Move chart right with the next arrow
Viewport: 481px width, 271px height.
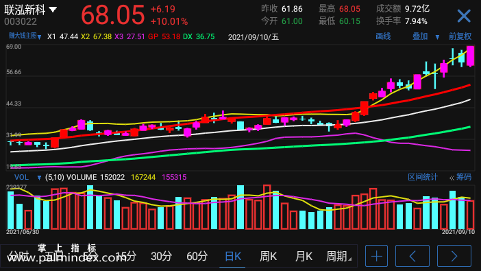454,256
